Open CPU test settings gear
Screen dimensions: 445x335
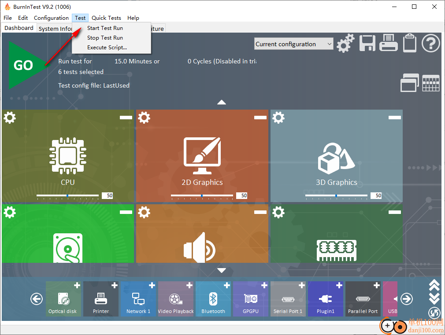[10, 118]
